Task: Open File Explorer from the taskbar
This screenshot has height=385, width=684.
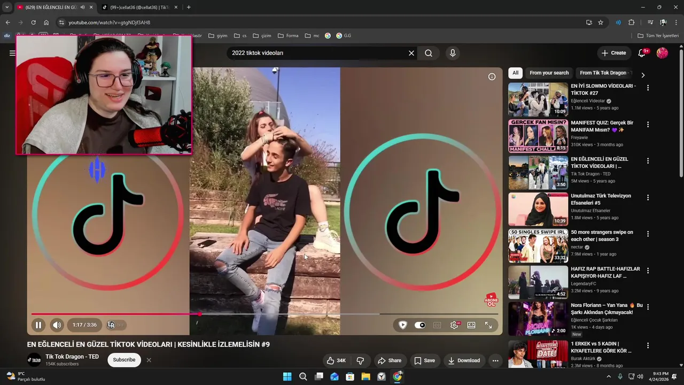Action: coord(366,376)
